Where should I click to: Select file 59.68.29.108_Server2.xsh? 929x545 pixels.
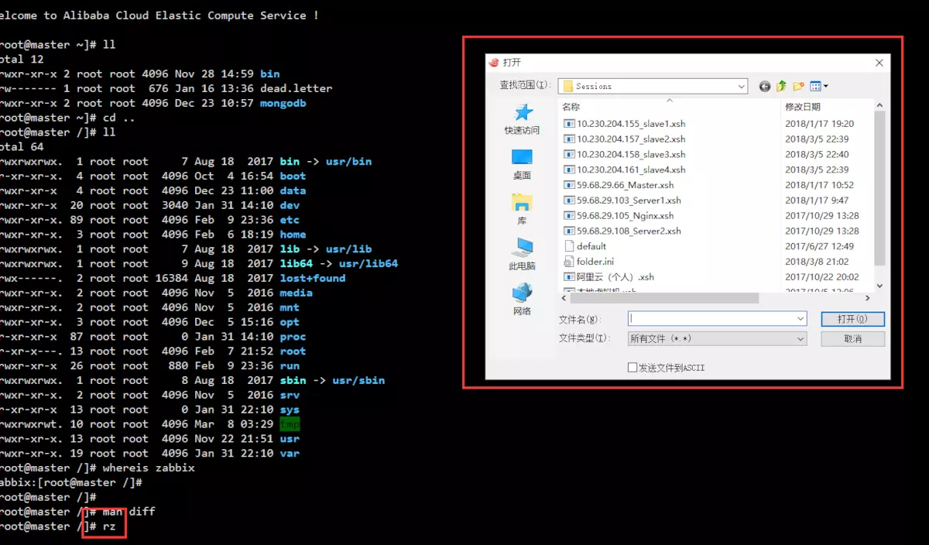tap(622, 231)
